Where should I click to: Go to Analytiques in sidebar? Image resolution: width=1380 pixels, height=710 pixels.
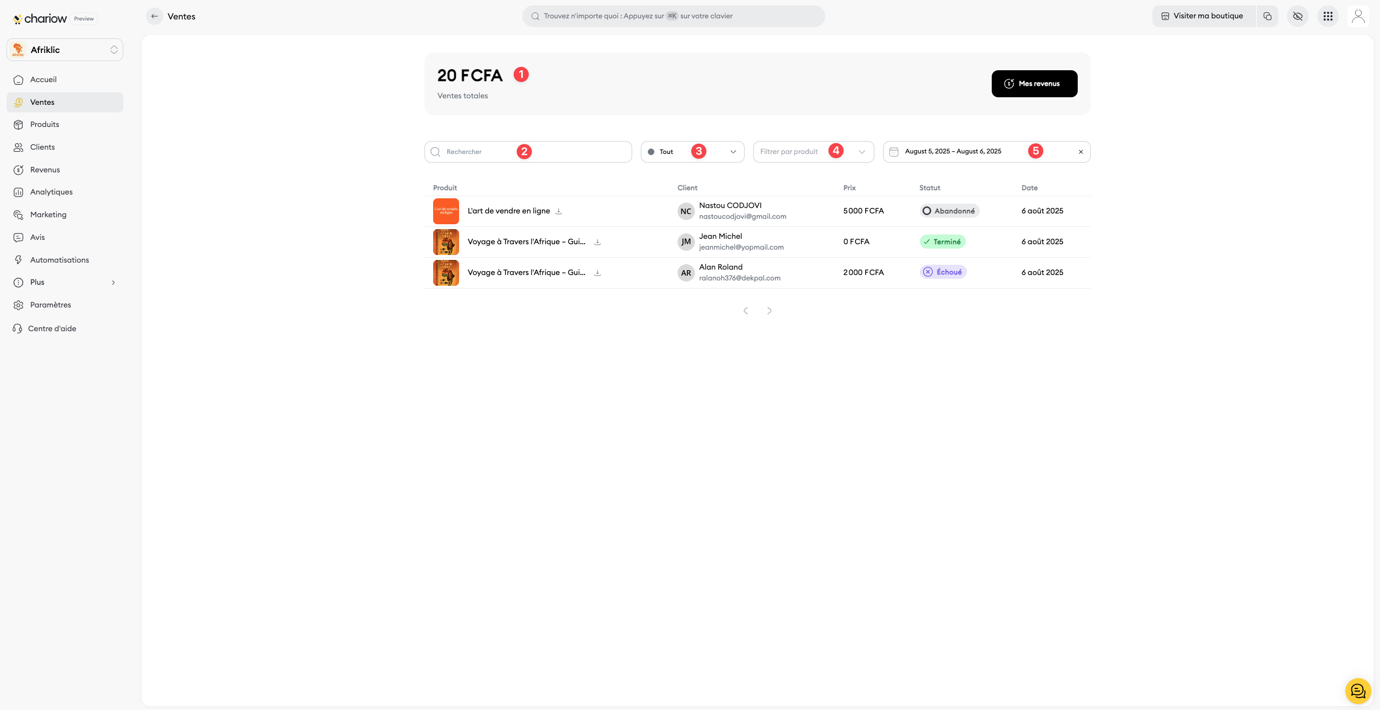click(51, 192)
